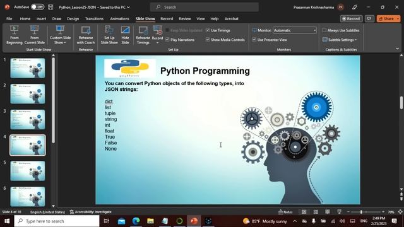The height and width of the screenshot is (227, 404).
Task: Open Windows Start menu
Action: (7, 221)
